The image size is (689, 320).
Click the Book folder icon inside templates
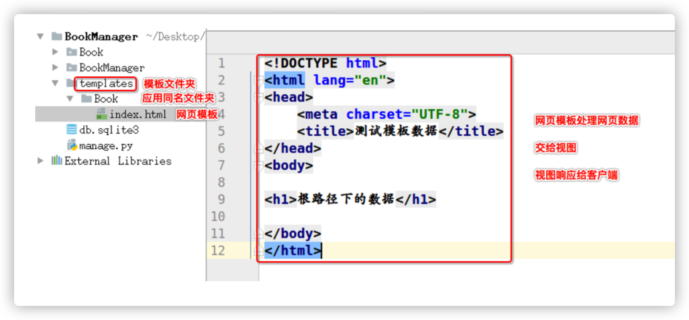click(x=87, y=98)
